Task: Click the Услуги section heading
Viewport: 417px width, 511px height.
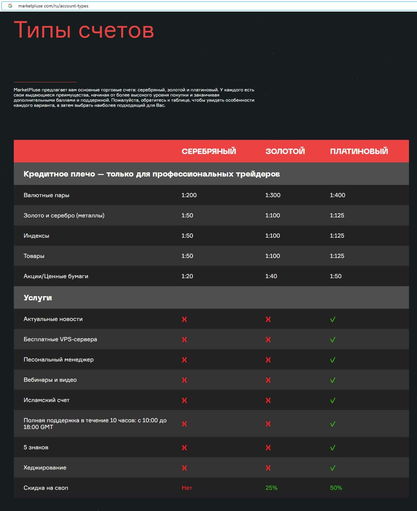Action: tap(38, 298)
